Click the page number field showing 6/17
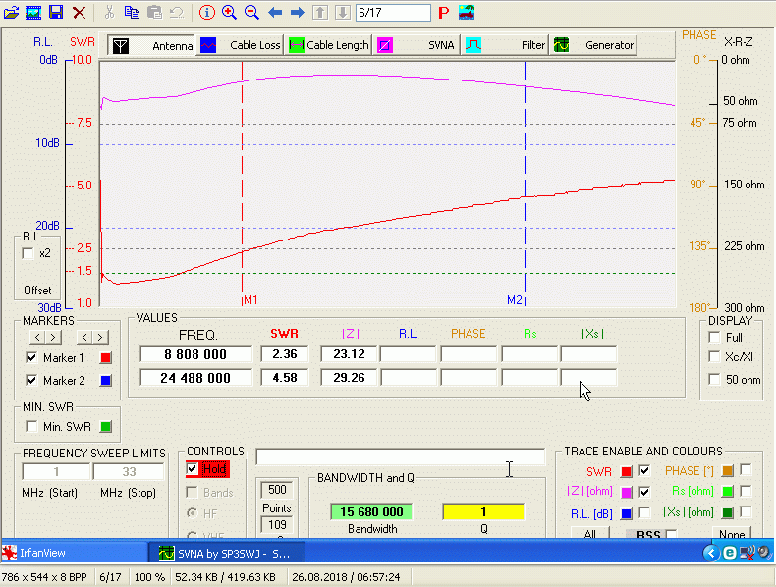This screenshot has height=587, width=776. 392,13
